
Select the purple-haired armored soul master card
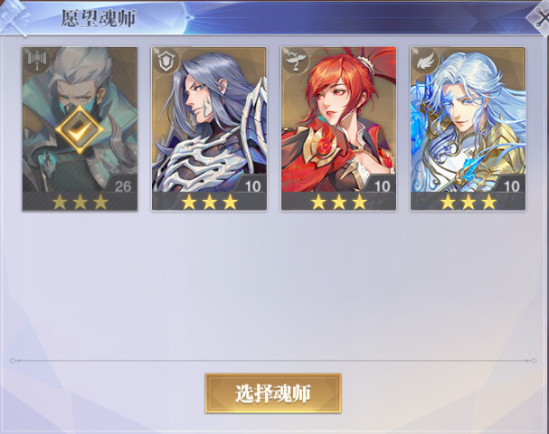[209, 128]
